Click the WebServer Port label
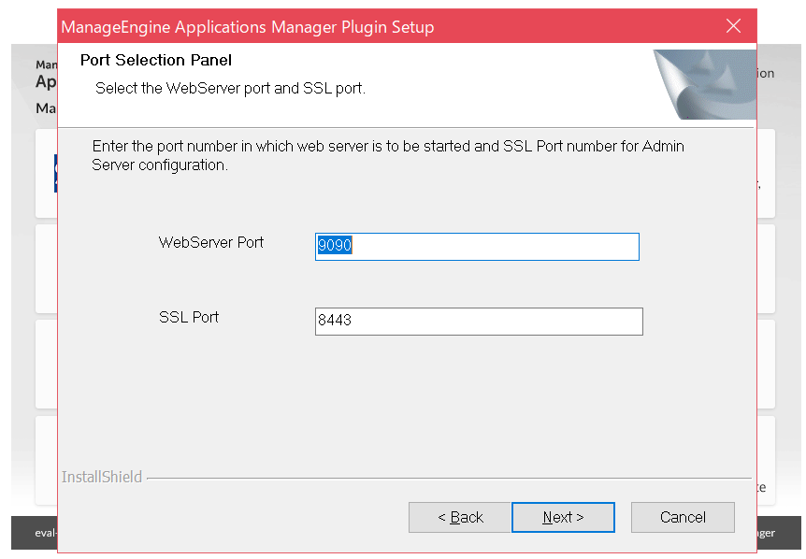Viewport: 806px width, 559px height. (x=211, y=242)
